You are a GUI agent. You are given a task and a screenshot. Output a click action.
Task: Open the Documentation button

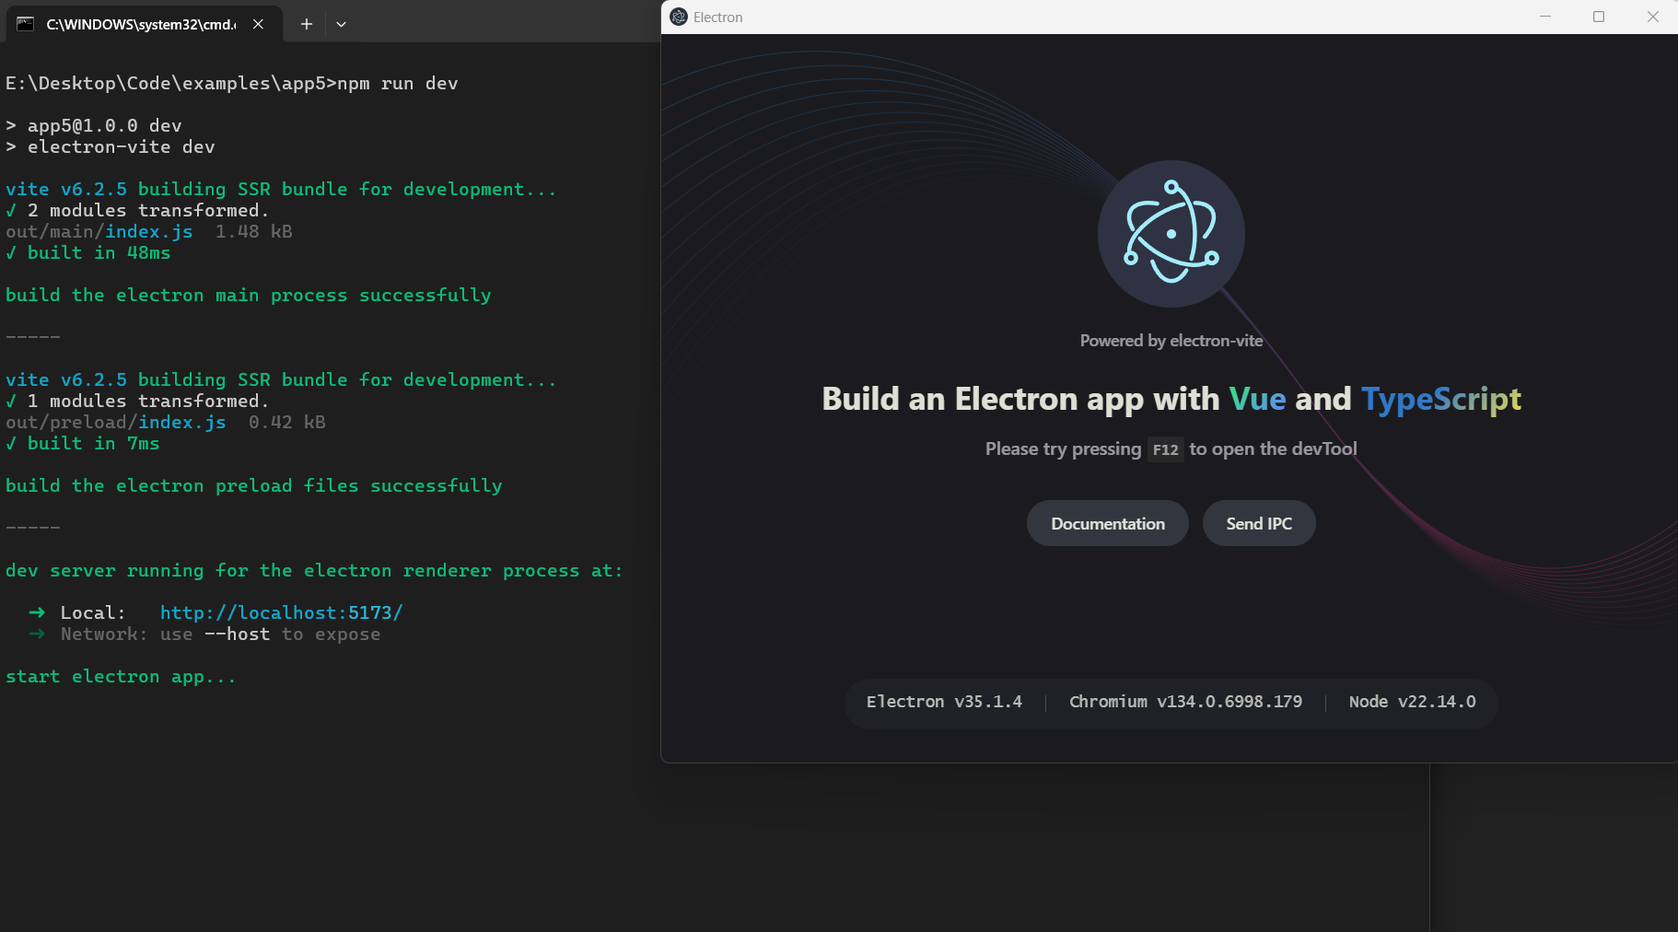[x=1107, y=523]
